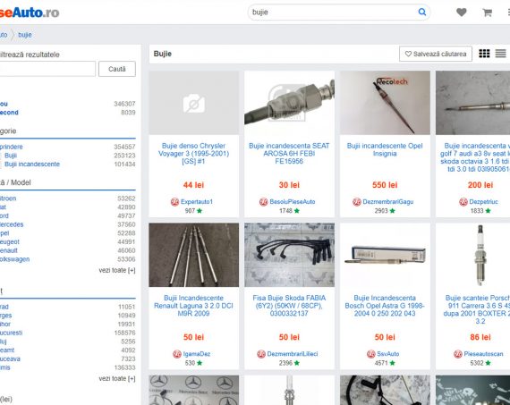Switch to list view layout
The width and height of the screenshot is (510, 405).
point(500,54)
